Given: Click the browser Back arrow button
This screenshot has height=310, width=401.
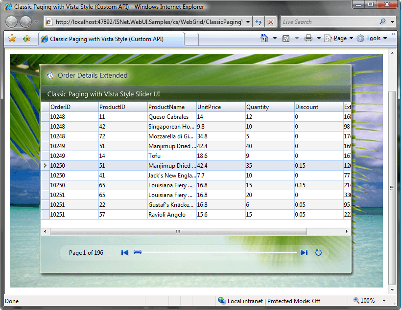Looking at the screenshot, I should tap(12, 22).
